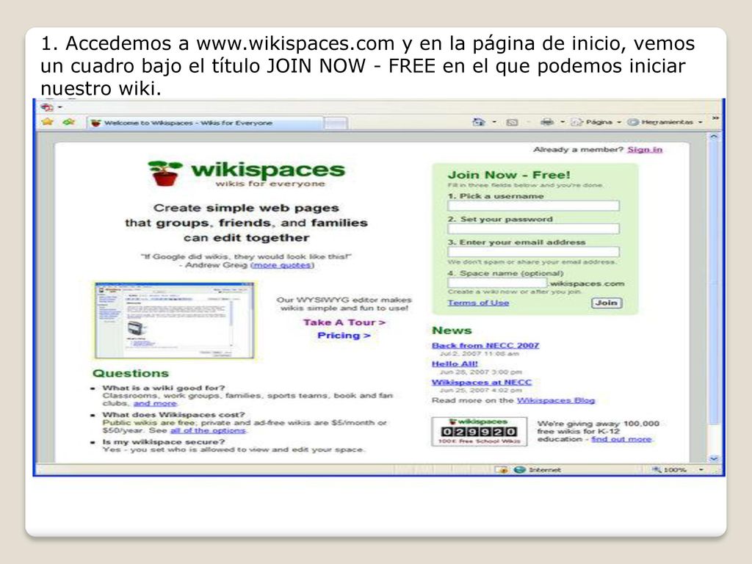Click the 'Is my wikispace secure?' text
This screenshot has height=564, width=752.
coord(164,441)
